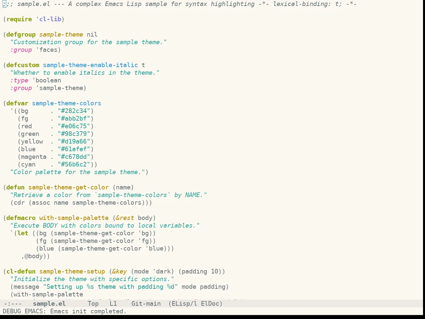The height and width of the screenshot is (319, 425).
Task: Place cursor on 'require' keyword
Action: coord(19,19)
